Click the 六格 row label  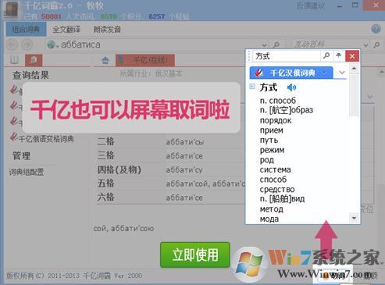coord(105,197)
